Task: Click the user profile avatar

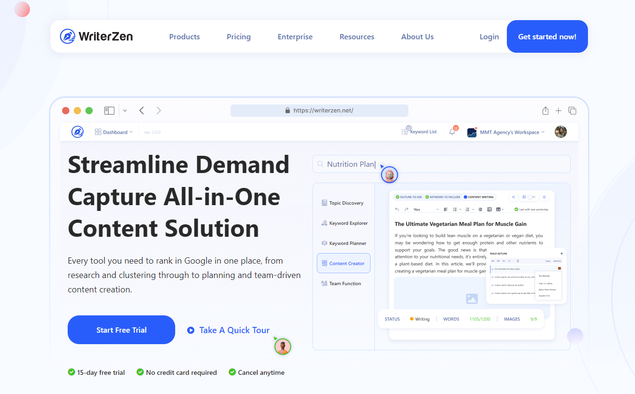Action: pyautogui.click(x=561, y=132)
